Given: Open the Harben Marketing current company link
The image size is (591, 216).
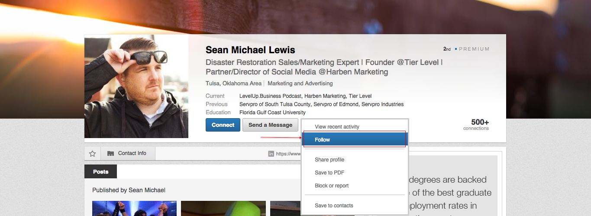Looking at the screenshot, I should [x=325, y=96].
